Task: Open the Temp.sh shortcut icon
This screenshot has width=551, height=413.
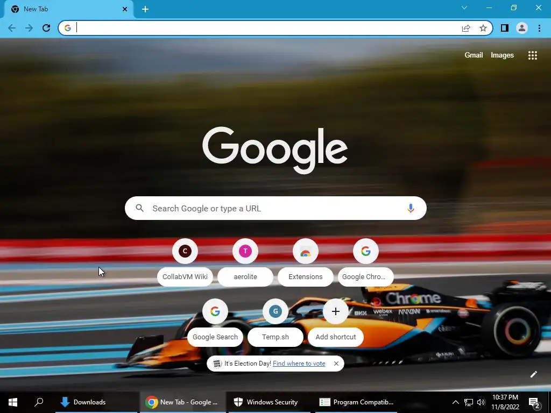Action: click(x=275, y=311)
